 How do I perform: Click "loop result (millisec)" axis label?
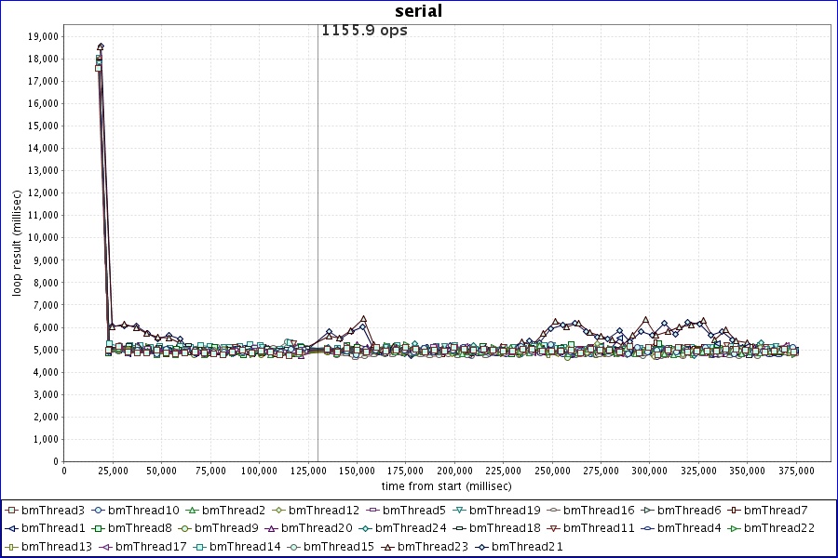pyautogui.click(x=17, y=244)
